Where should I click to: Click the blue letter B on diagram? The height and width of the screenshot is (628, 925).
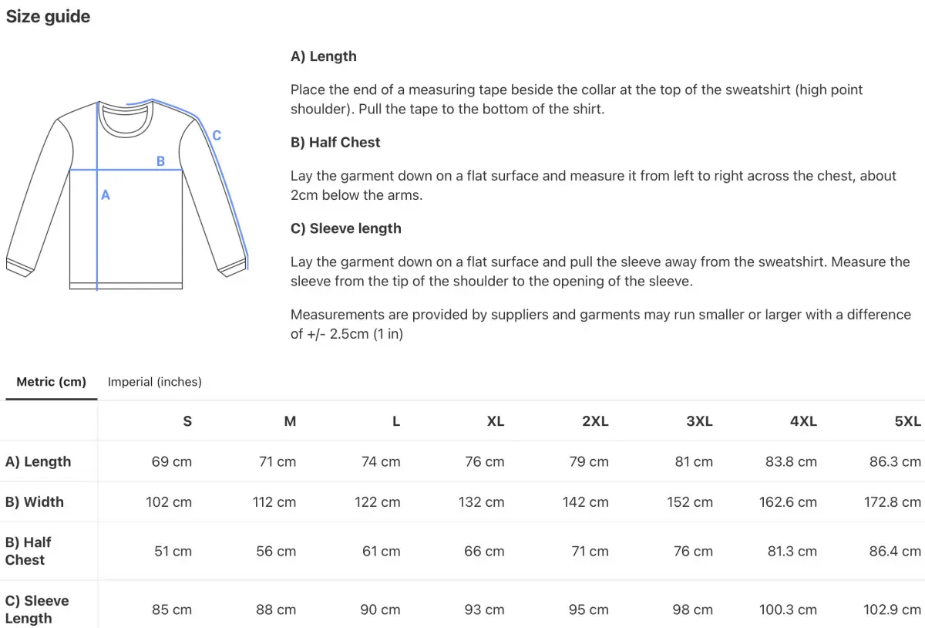tap(160, 161)
